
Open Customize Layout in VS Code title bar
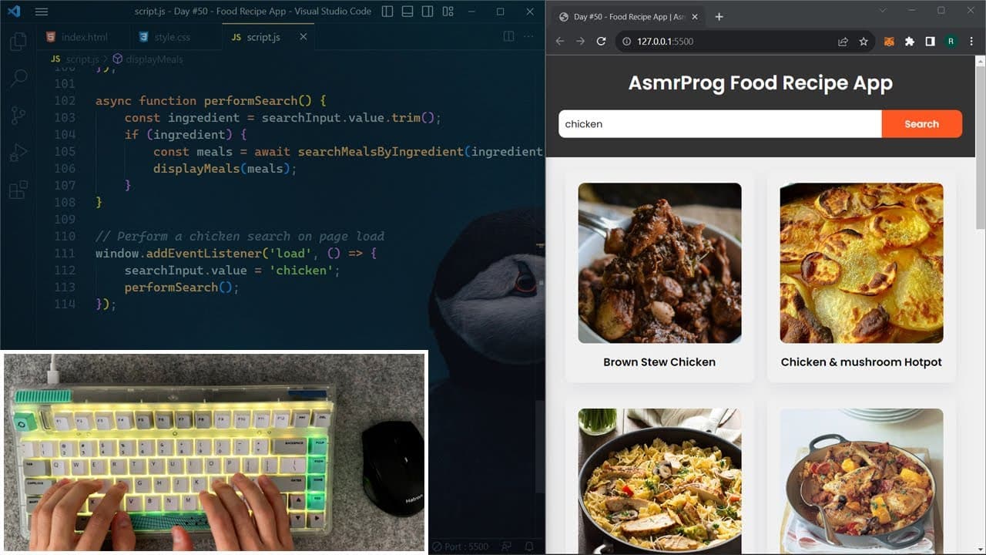[x=448, y=12]
